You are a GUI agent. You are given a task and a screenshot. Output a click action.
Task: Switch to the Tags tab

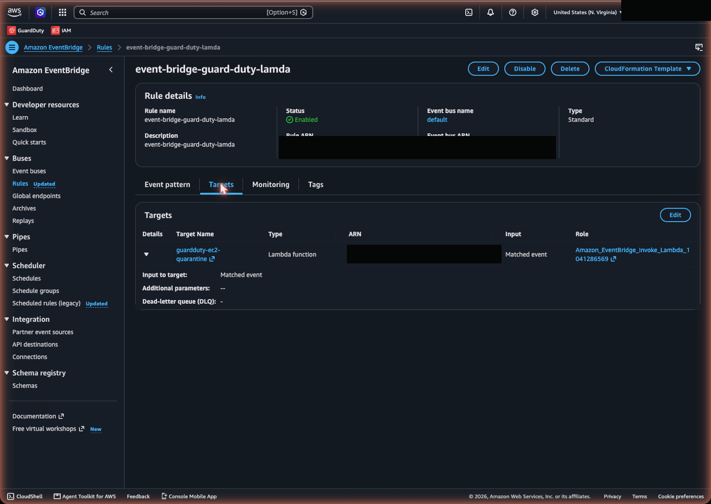click(x=316, y=184)
